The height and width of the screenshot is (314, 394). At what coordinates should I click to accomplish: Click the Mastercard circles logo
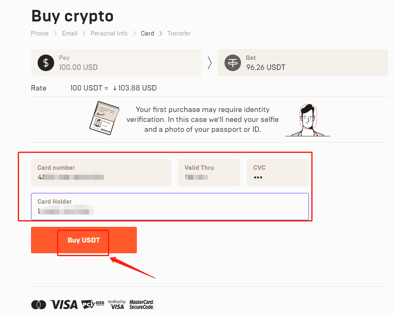[38, 305]
